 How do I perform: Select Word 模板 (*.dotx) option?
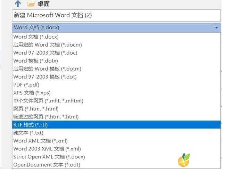click(x=116, y=61)
